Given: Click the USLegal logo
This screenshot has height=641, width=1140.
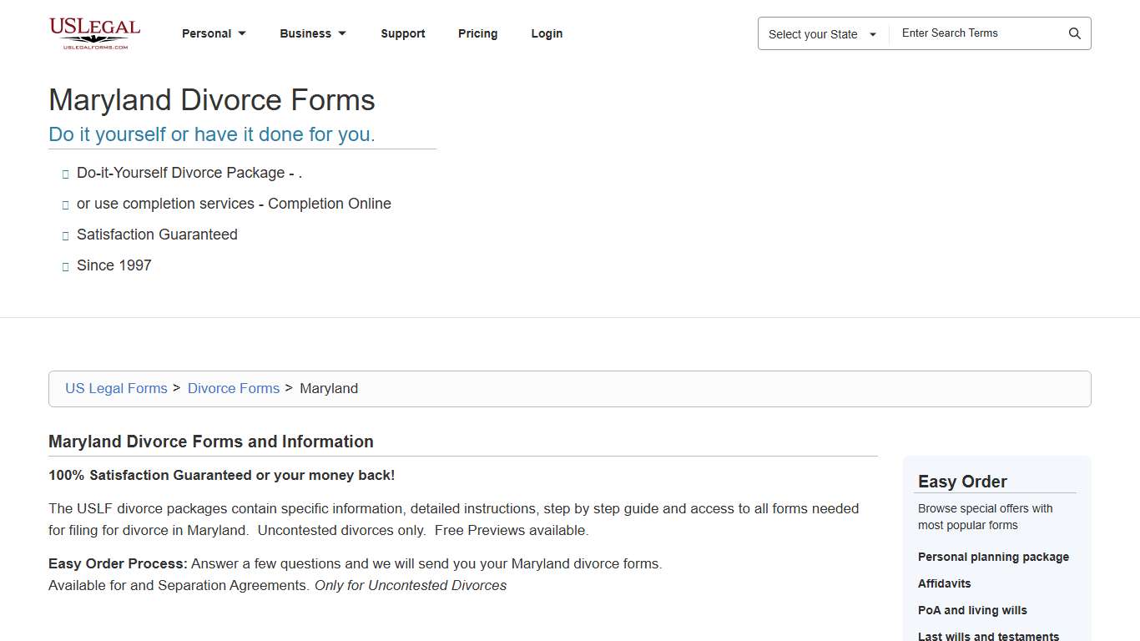Looking at the screenshot, I should coord(93,33).
